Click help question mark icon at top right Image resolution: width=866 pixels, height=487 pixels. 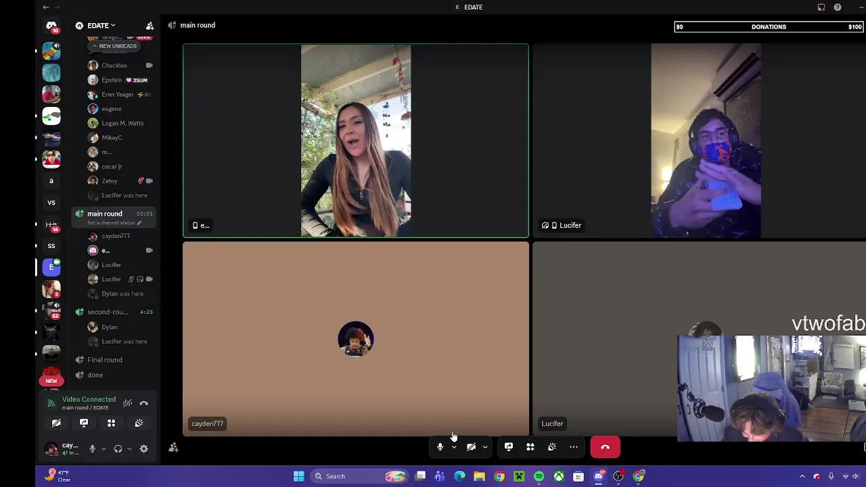838,7
